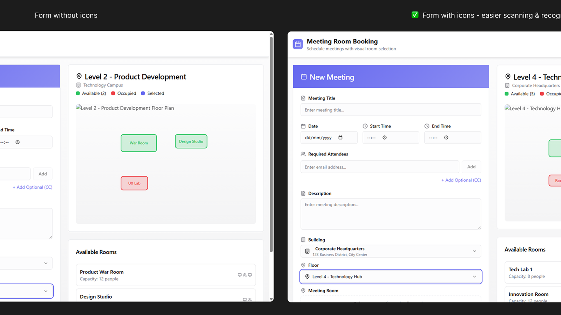Click the clock icon inside Start Time field
Viewport: 561px width, 315px height.
tap(385, 138)
